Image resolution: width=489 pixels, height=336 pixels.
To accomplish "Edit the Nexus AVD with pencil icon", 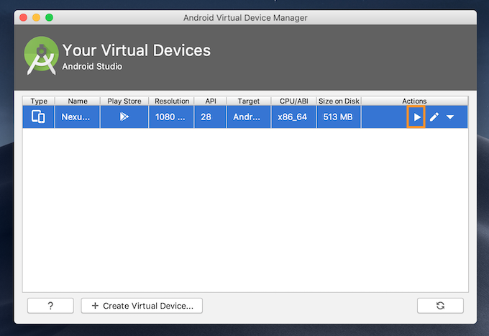I will point(434,117).
